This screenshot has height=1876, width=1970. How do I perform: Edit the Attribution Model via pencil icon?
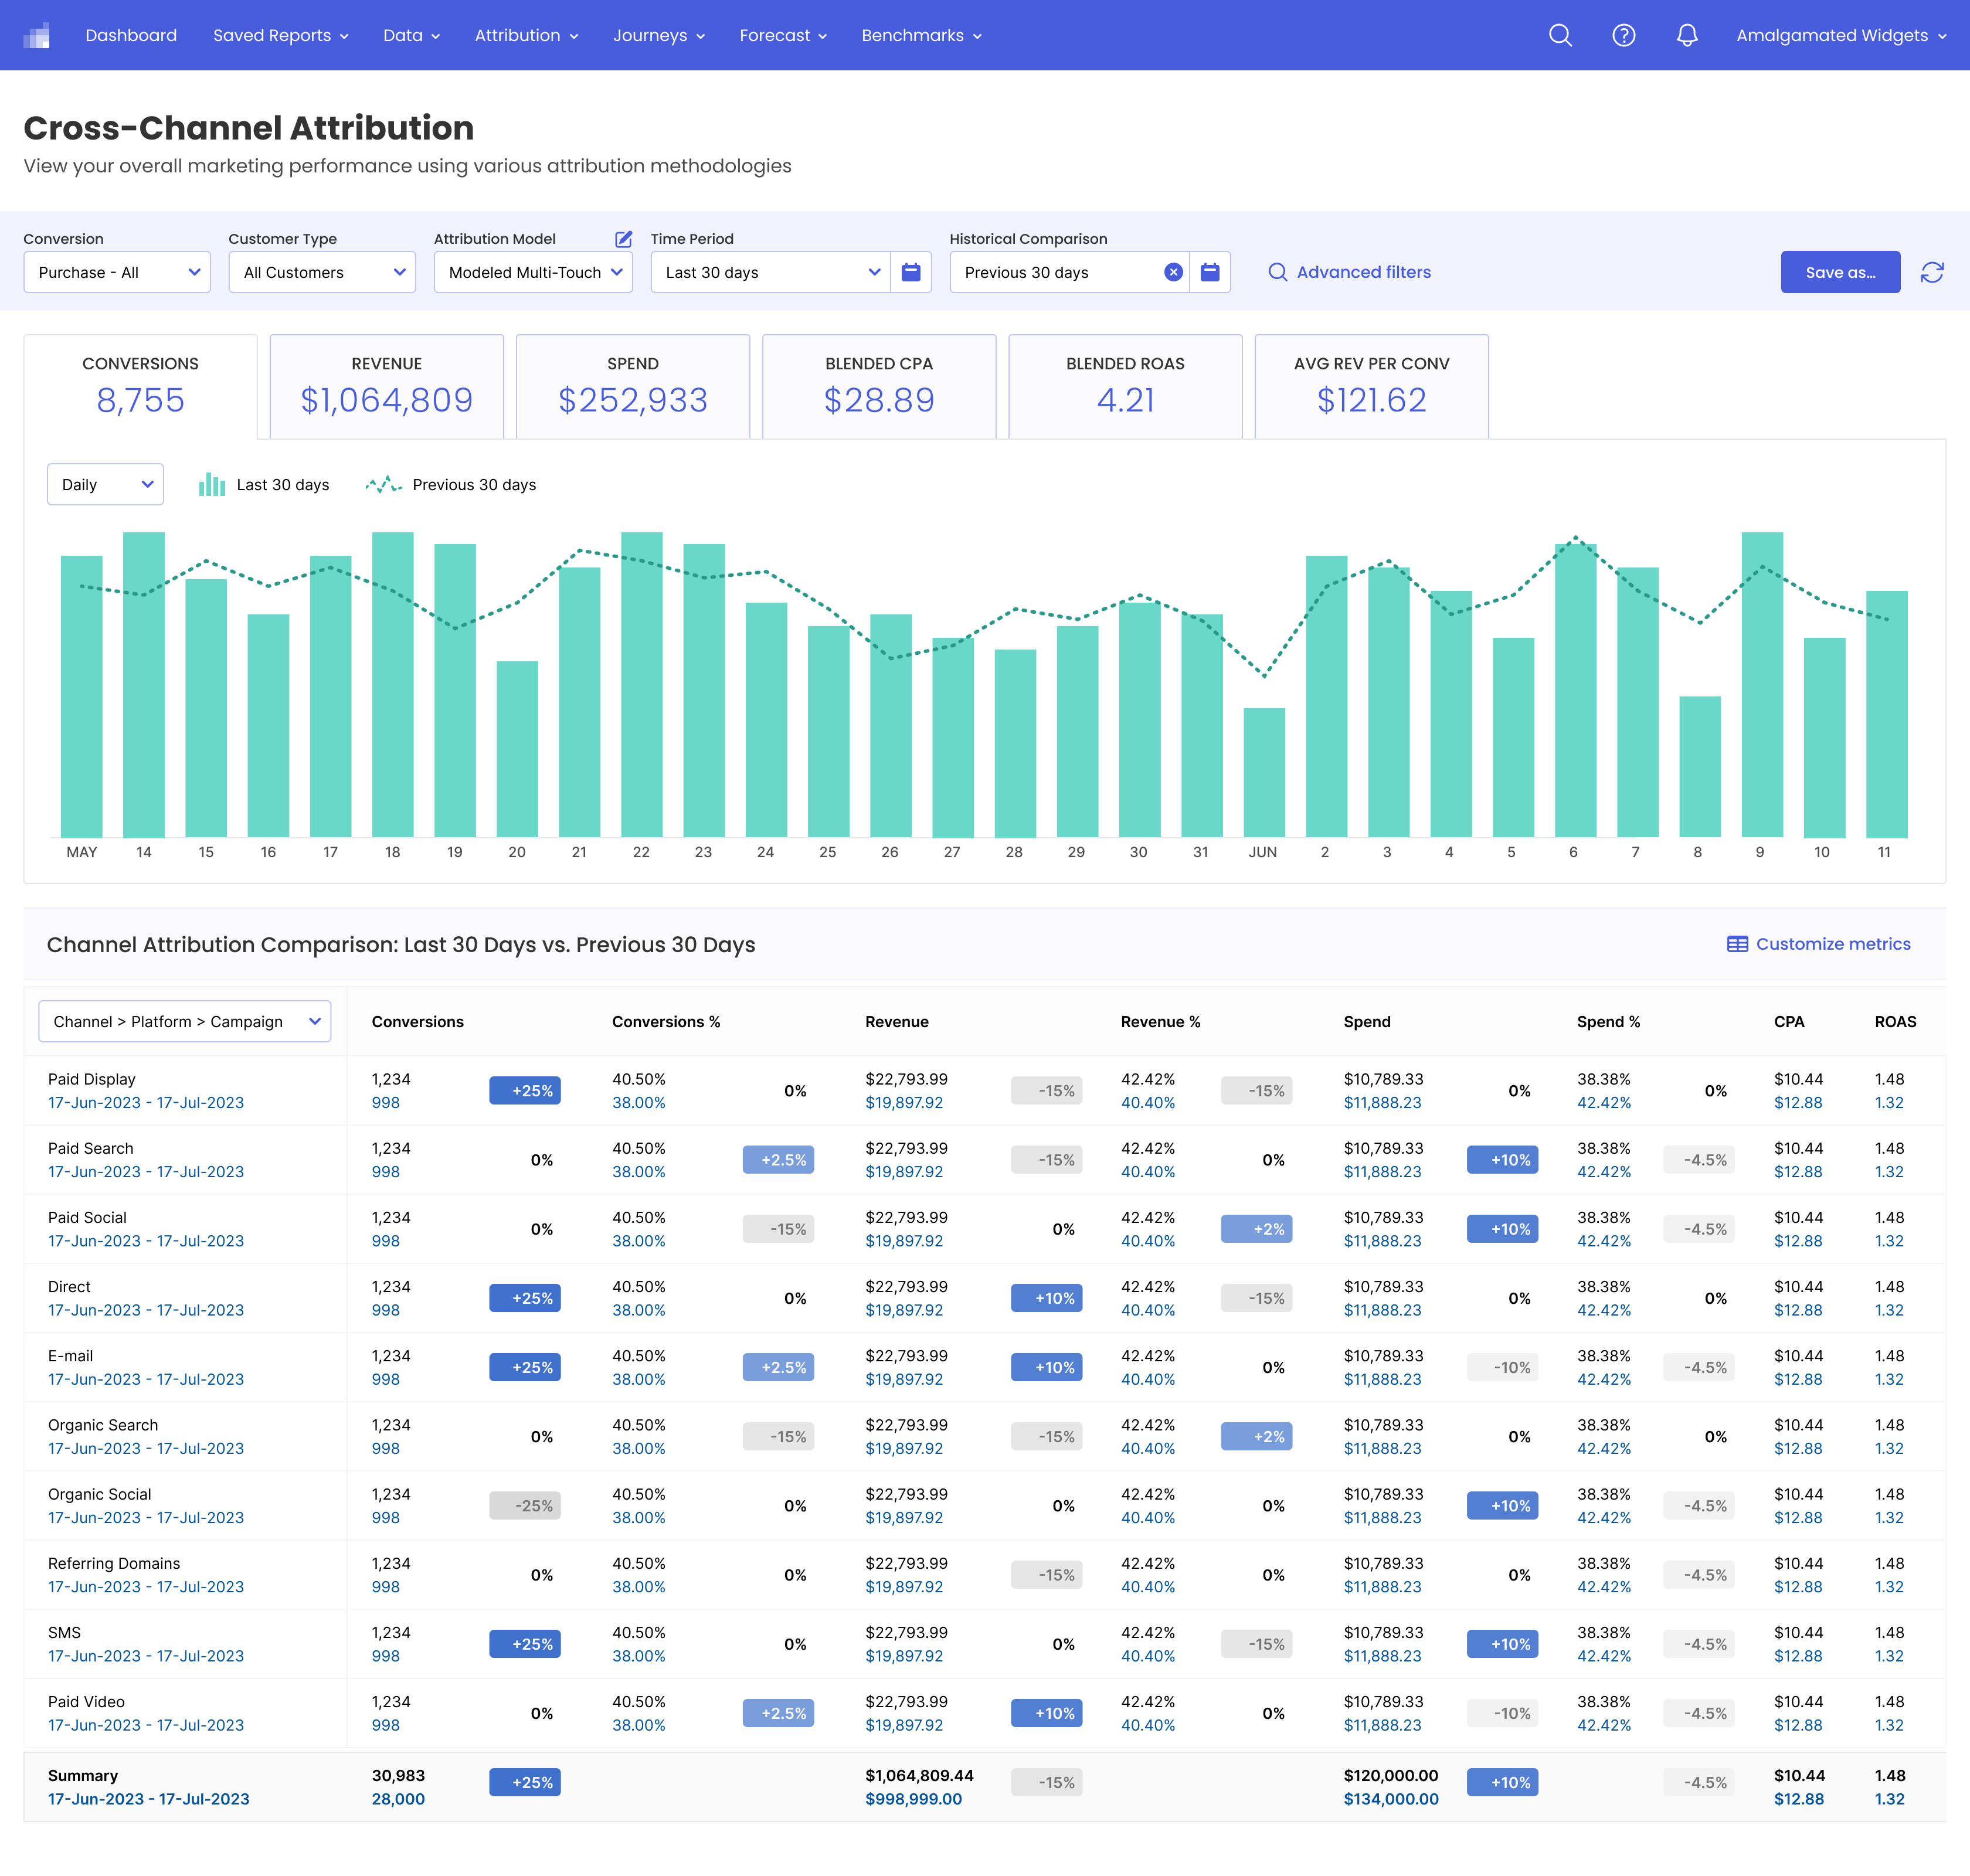coord(623,239)
